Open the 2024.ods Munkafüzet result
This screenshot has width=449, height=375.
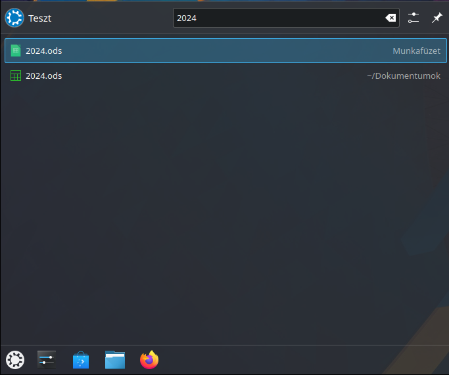(x=225, y=51)
